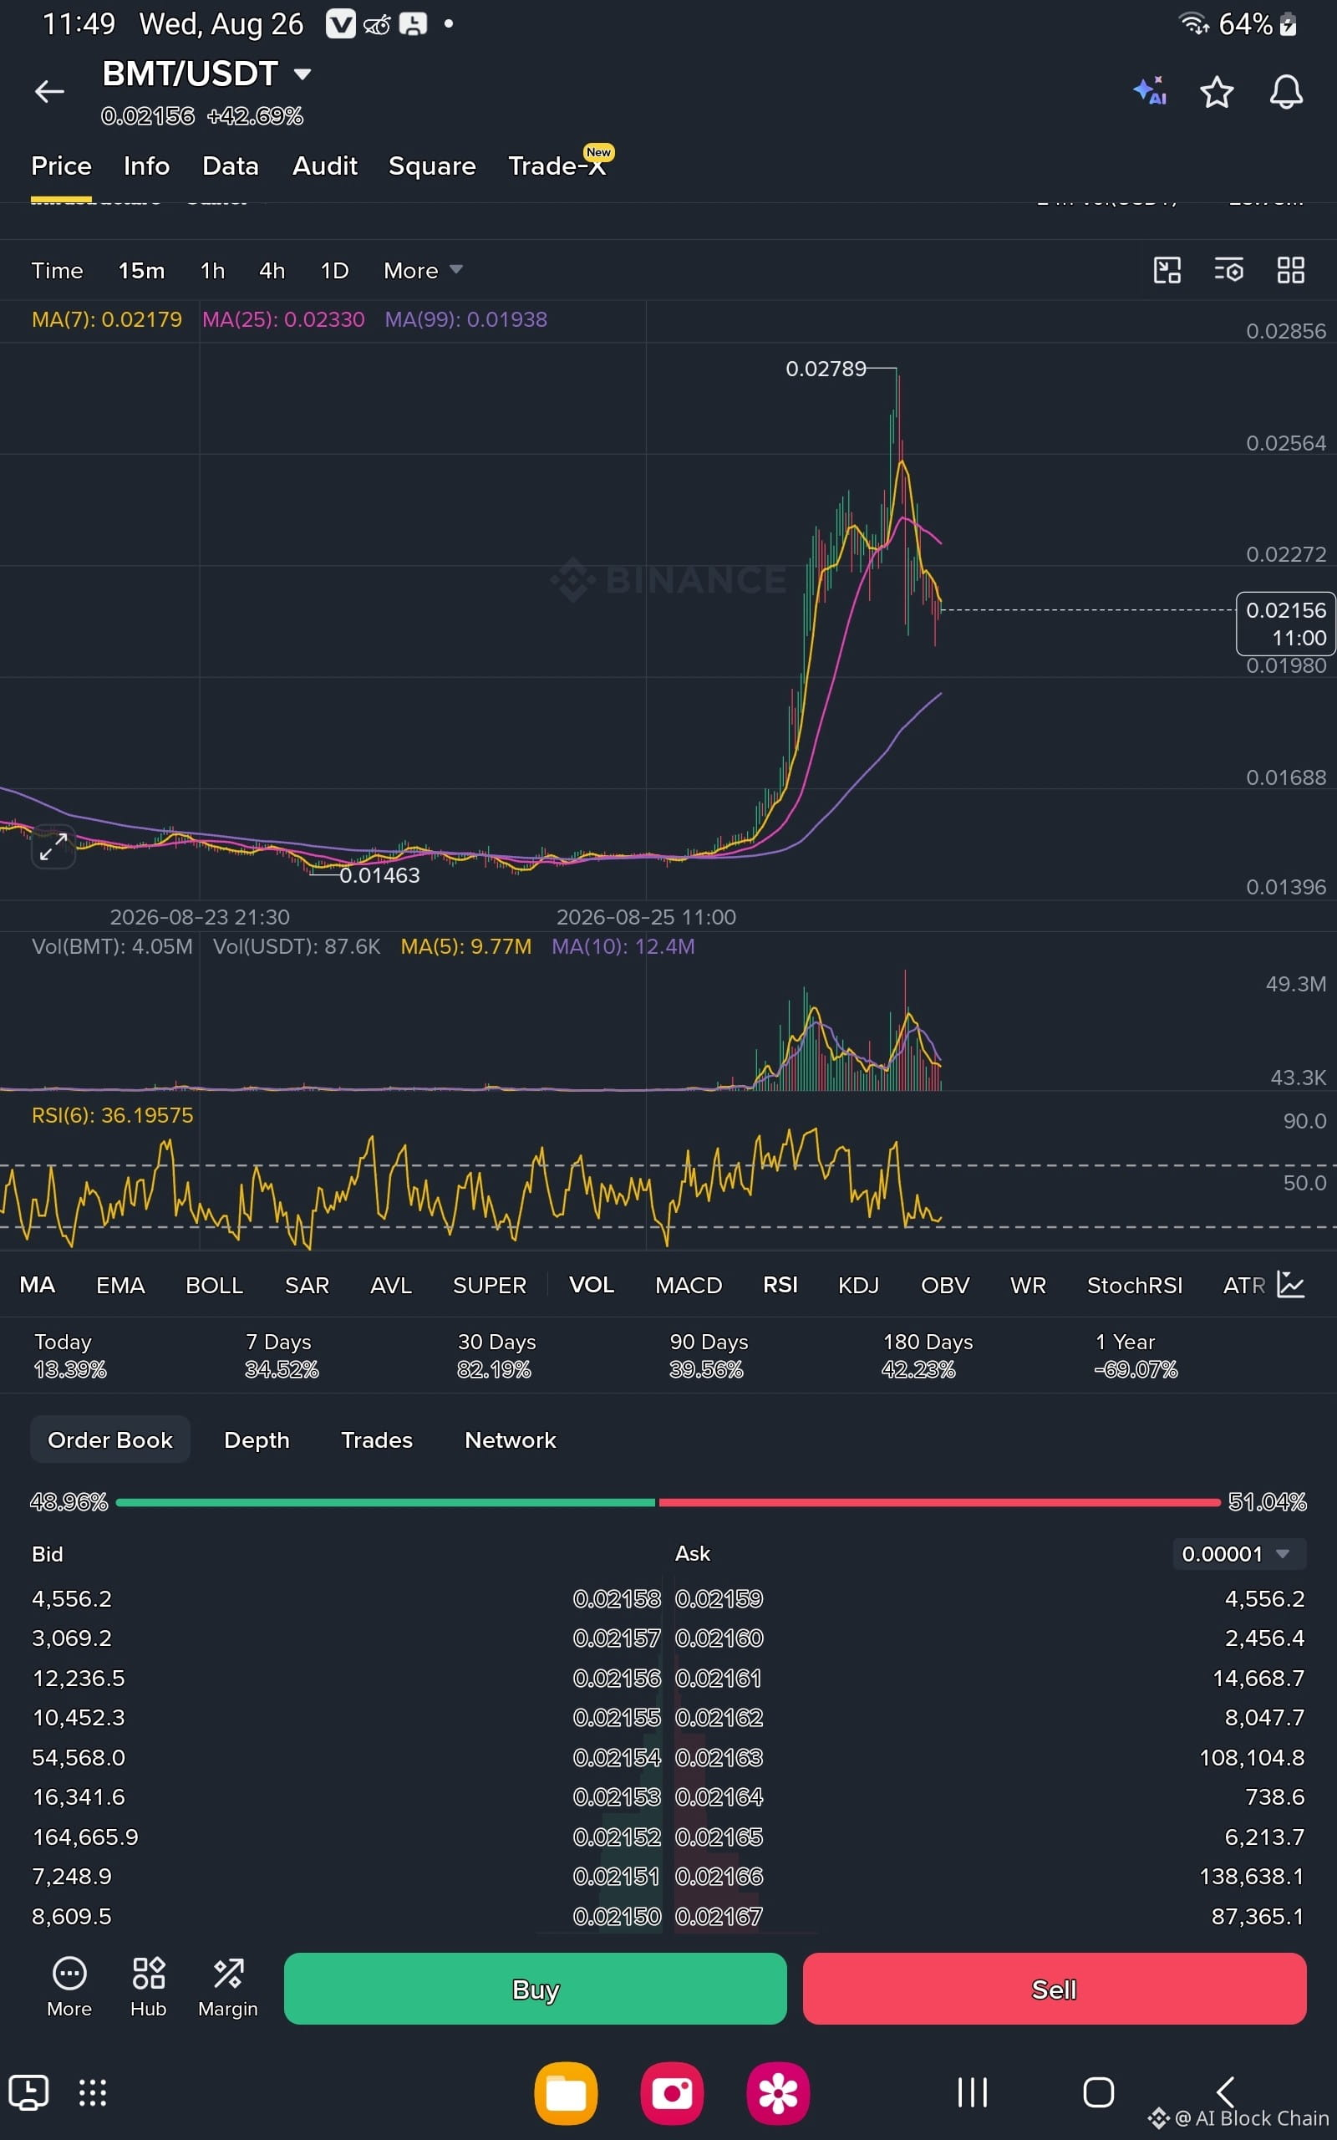Image resolution: width=1337 pixels, height=2140 pixels.
Task: Tap the bid/ask ratio bar
Action: (668, 1501)
